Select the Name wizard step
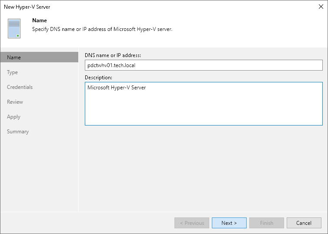 [x=39, y=57]
